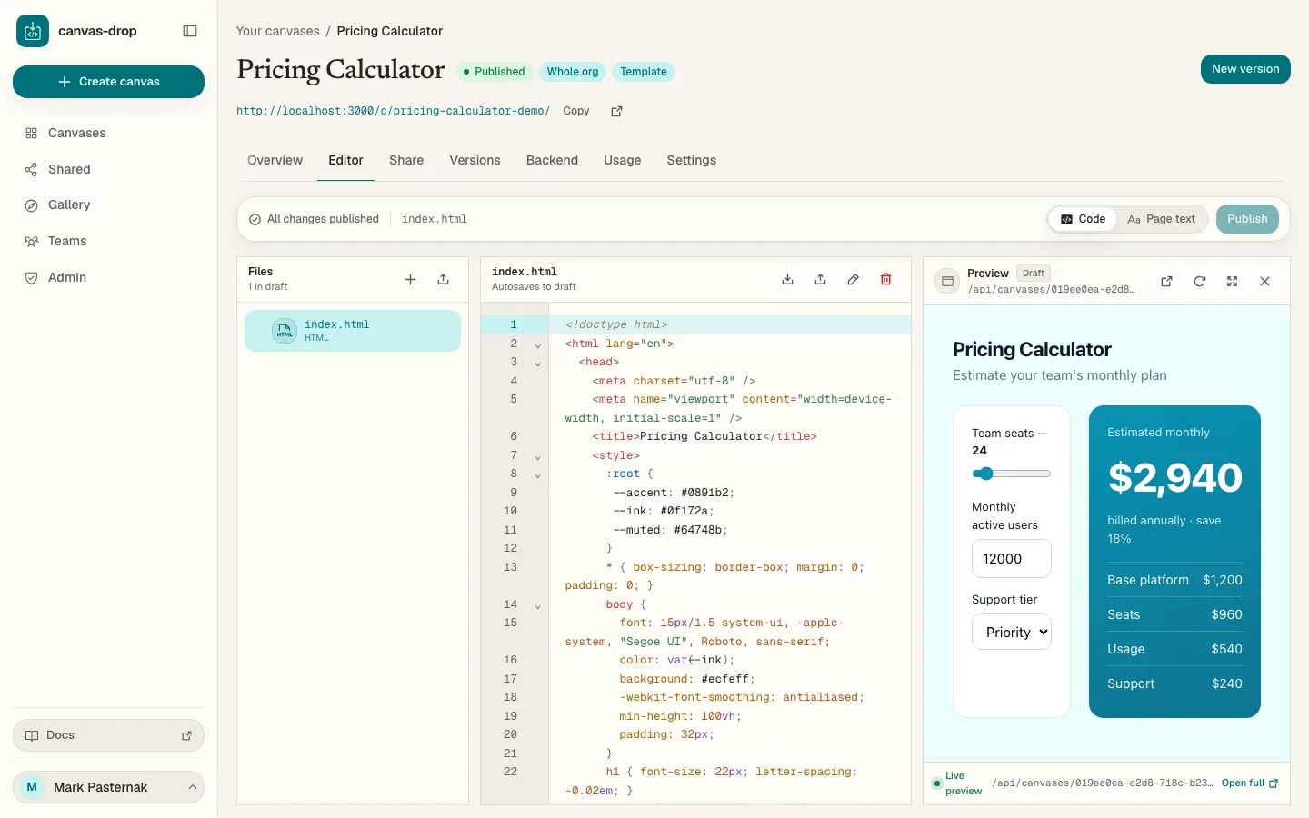Screen dimensions: 1309x818
Task: Click the Shared icon in sidebar
Action: tap(31, 170)
